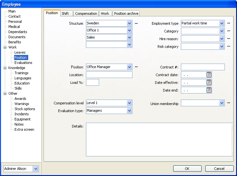
Task: Switch to the Work tab
Action: tap(105, 13)
